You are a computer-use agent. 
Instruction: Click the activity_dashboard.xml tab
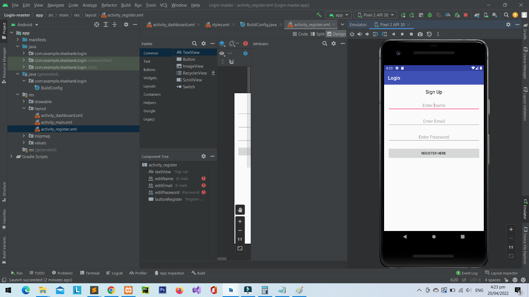click(174, 25)
